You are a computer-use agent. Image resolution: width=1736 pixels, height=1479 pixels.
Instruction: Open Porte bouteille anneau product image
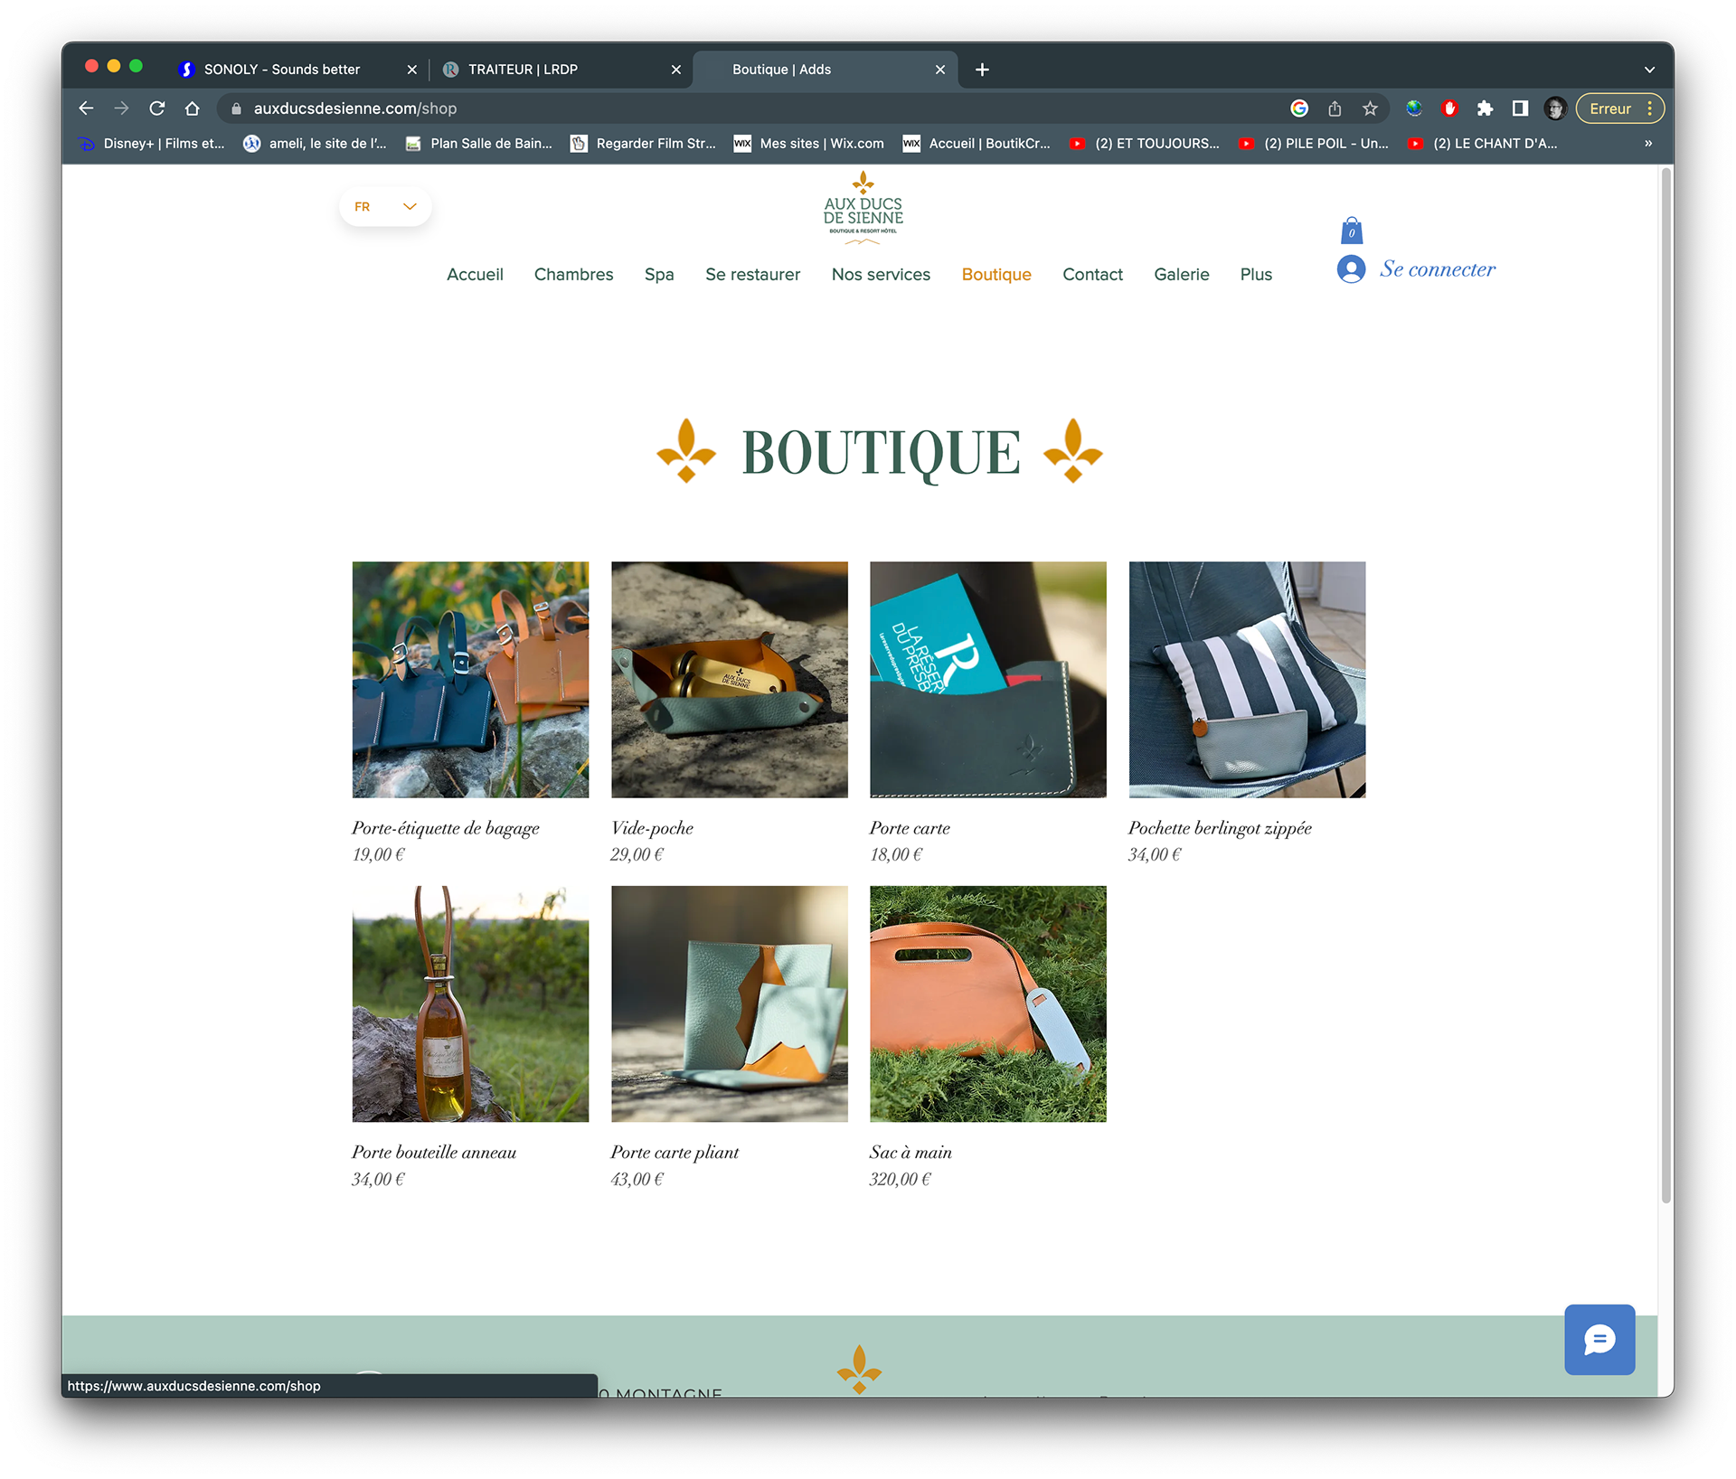(470, 1004)
